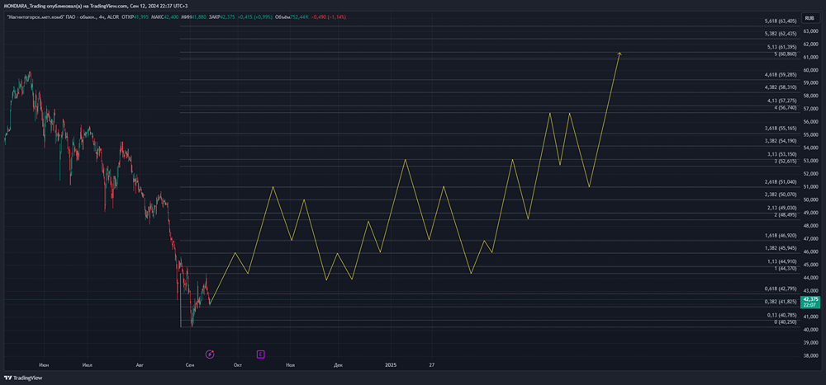Select the RUB currency label
This screenshot has width=826, height=385.
[x=809, y=18]
